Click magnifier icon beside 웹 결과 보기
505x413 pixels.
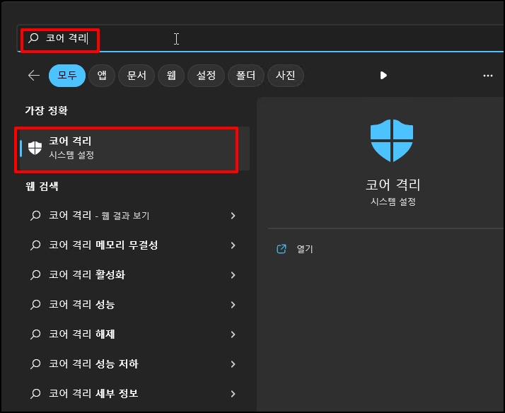[x=35, y=216]
